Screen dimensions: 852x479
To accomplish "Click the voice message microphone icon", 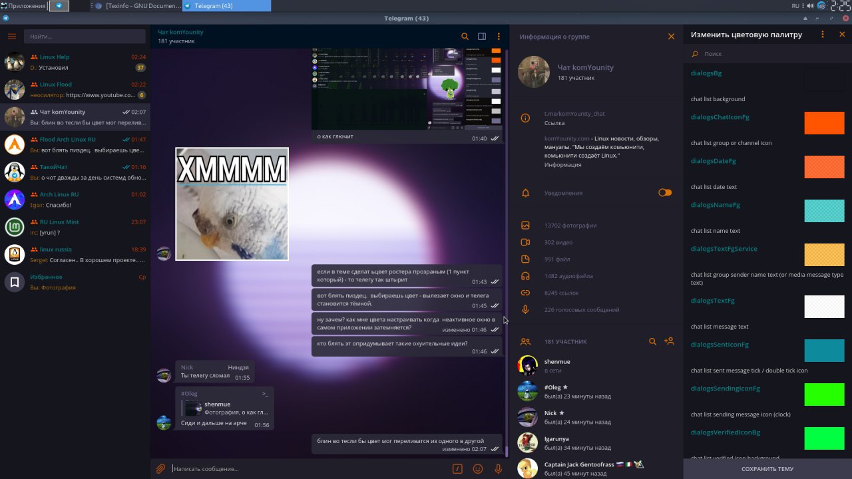I will tap(498, 468).
